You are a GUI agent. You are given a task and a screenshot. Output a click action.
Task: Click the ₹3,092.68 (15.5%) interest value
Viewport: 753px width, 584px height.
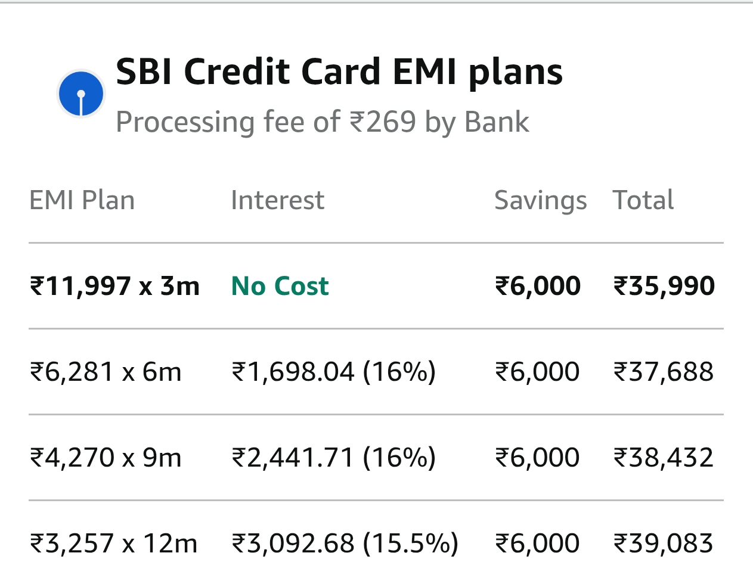point(345,543)
